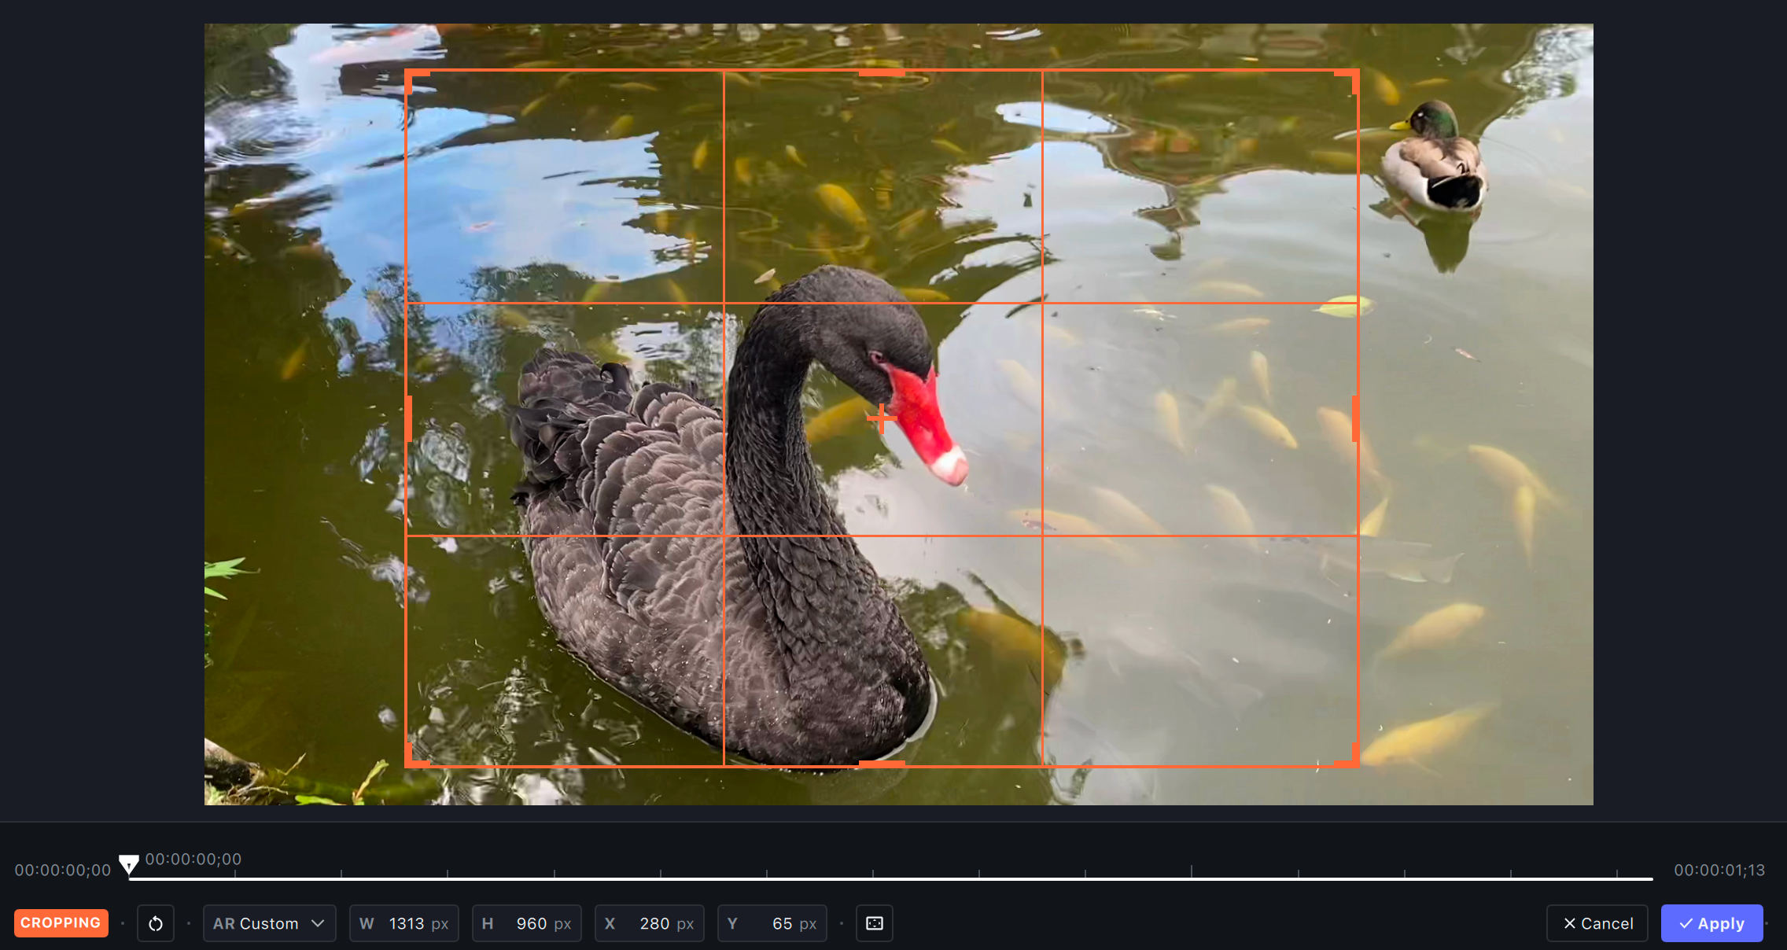Click the CROPPING mode badge
The height and width of the screenshot is (950, 1787).
(61, 923)
